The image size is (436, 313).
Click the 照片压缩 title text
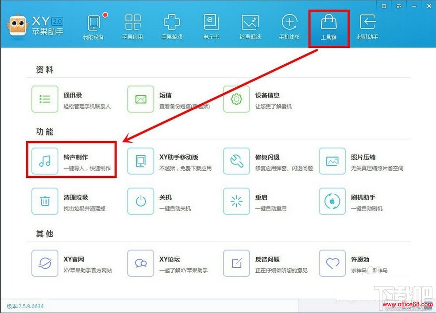coord(363,157)
